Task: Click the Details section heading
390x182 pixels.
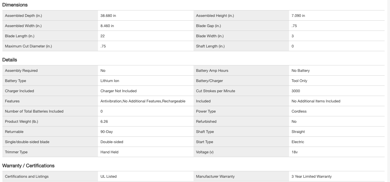Action: (x=10, y=60)
